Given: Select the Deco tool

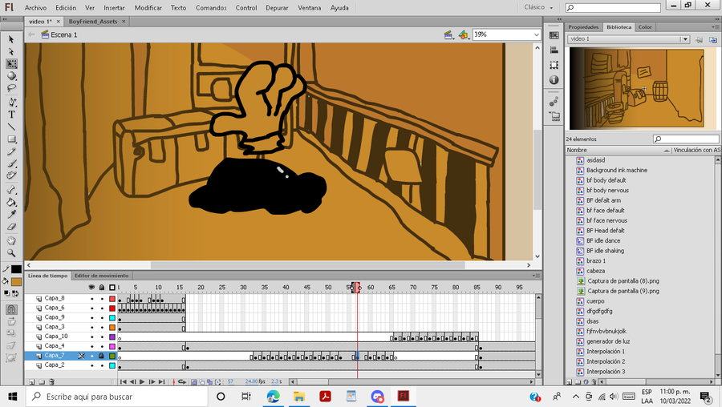Looking at the screenshot, I should (x=11, y=176).
